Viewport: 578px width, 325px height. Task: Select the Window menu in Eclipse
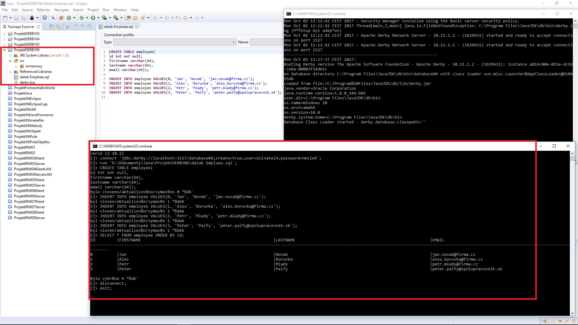[119, 10]
